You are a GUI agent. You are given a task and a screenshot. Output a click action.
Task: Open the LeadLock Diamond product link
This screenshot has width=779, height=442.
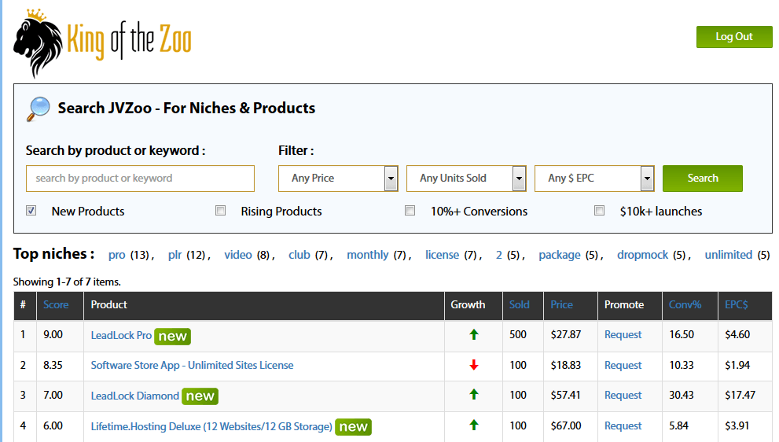point(134,396)
